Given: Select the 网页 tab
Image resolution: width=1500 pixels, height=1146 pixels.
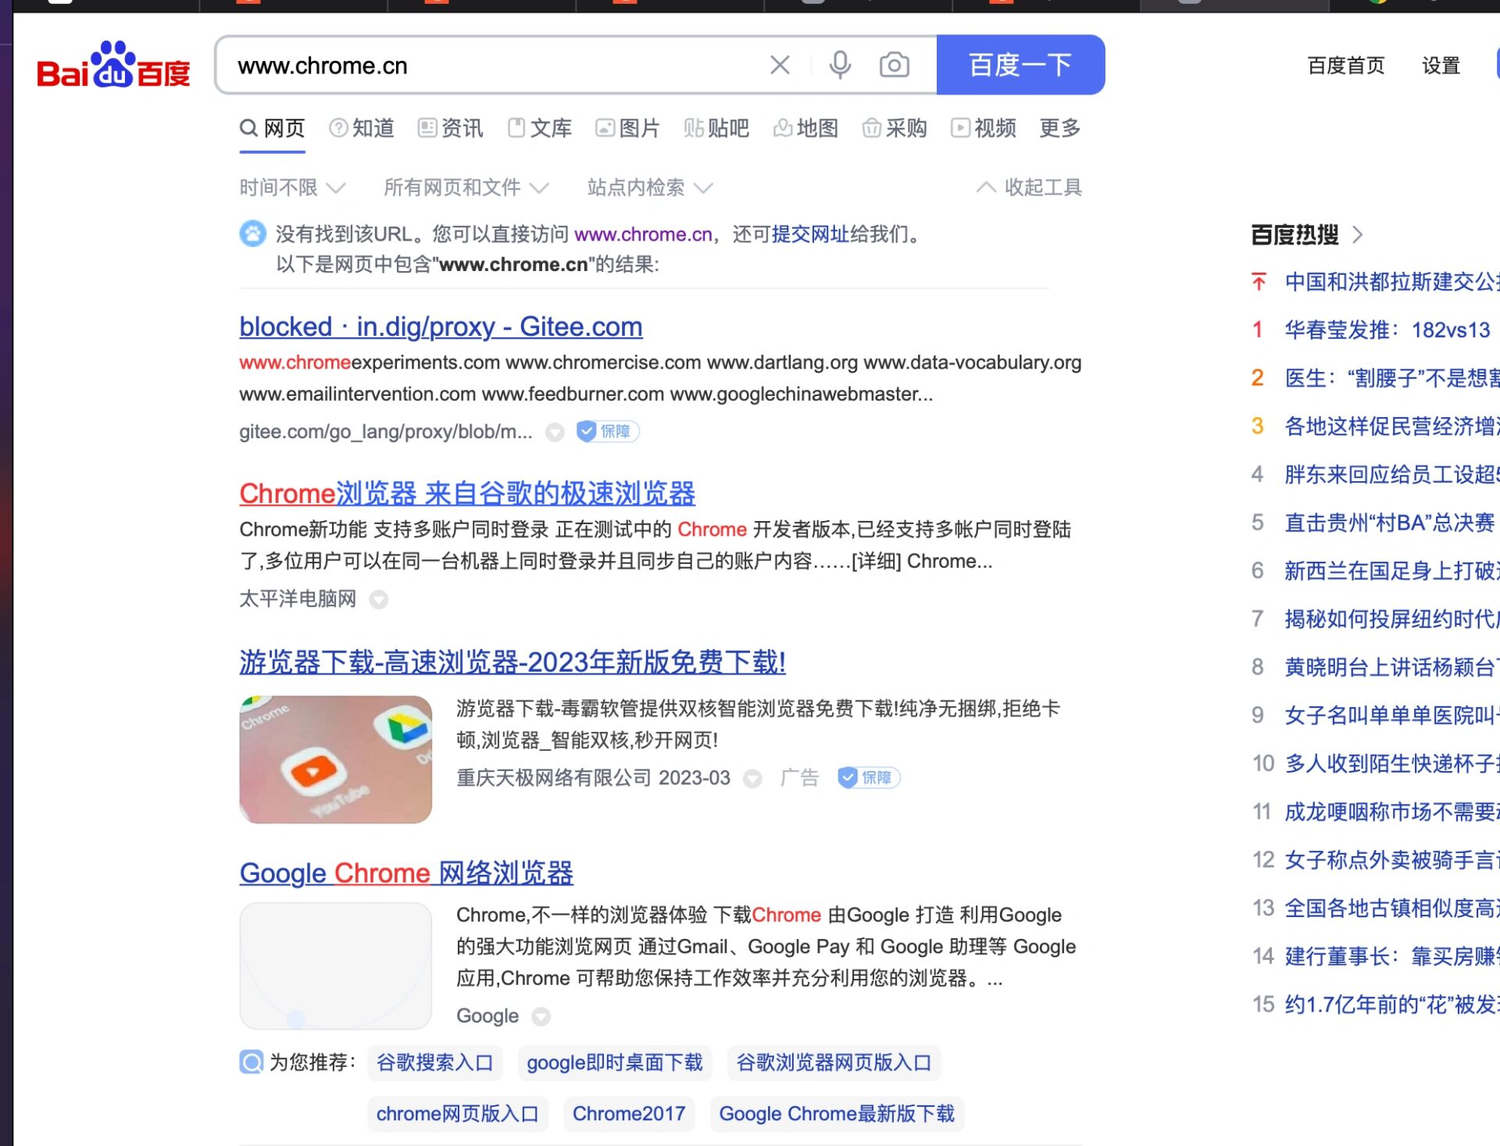Looking at the screenshot, I should click(272, 128).
